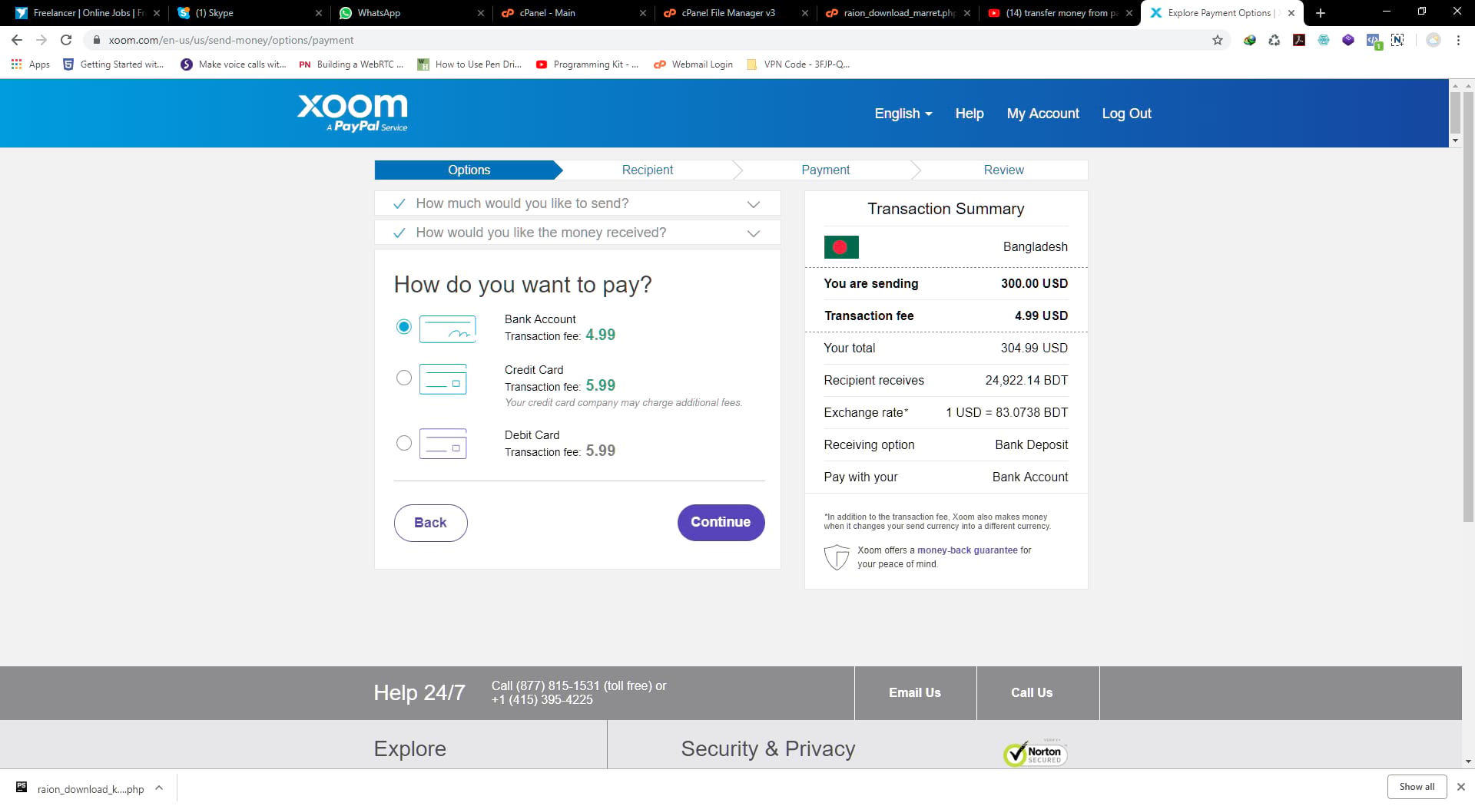This screenshot has height=806, width=1475.
Task: Open the VPN Code bookmark folder
Action: click(798, 64)
